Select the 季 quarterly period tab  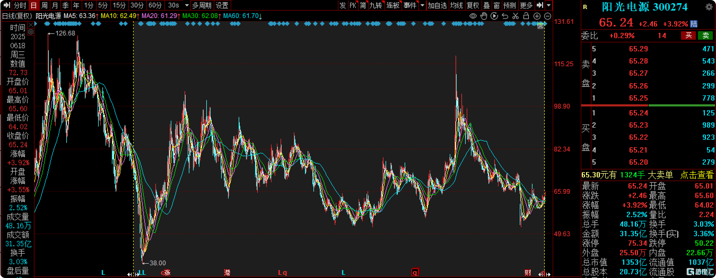[65, 5]
